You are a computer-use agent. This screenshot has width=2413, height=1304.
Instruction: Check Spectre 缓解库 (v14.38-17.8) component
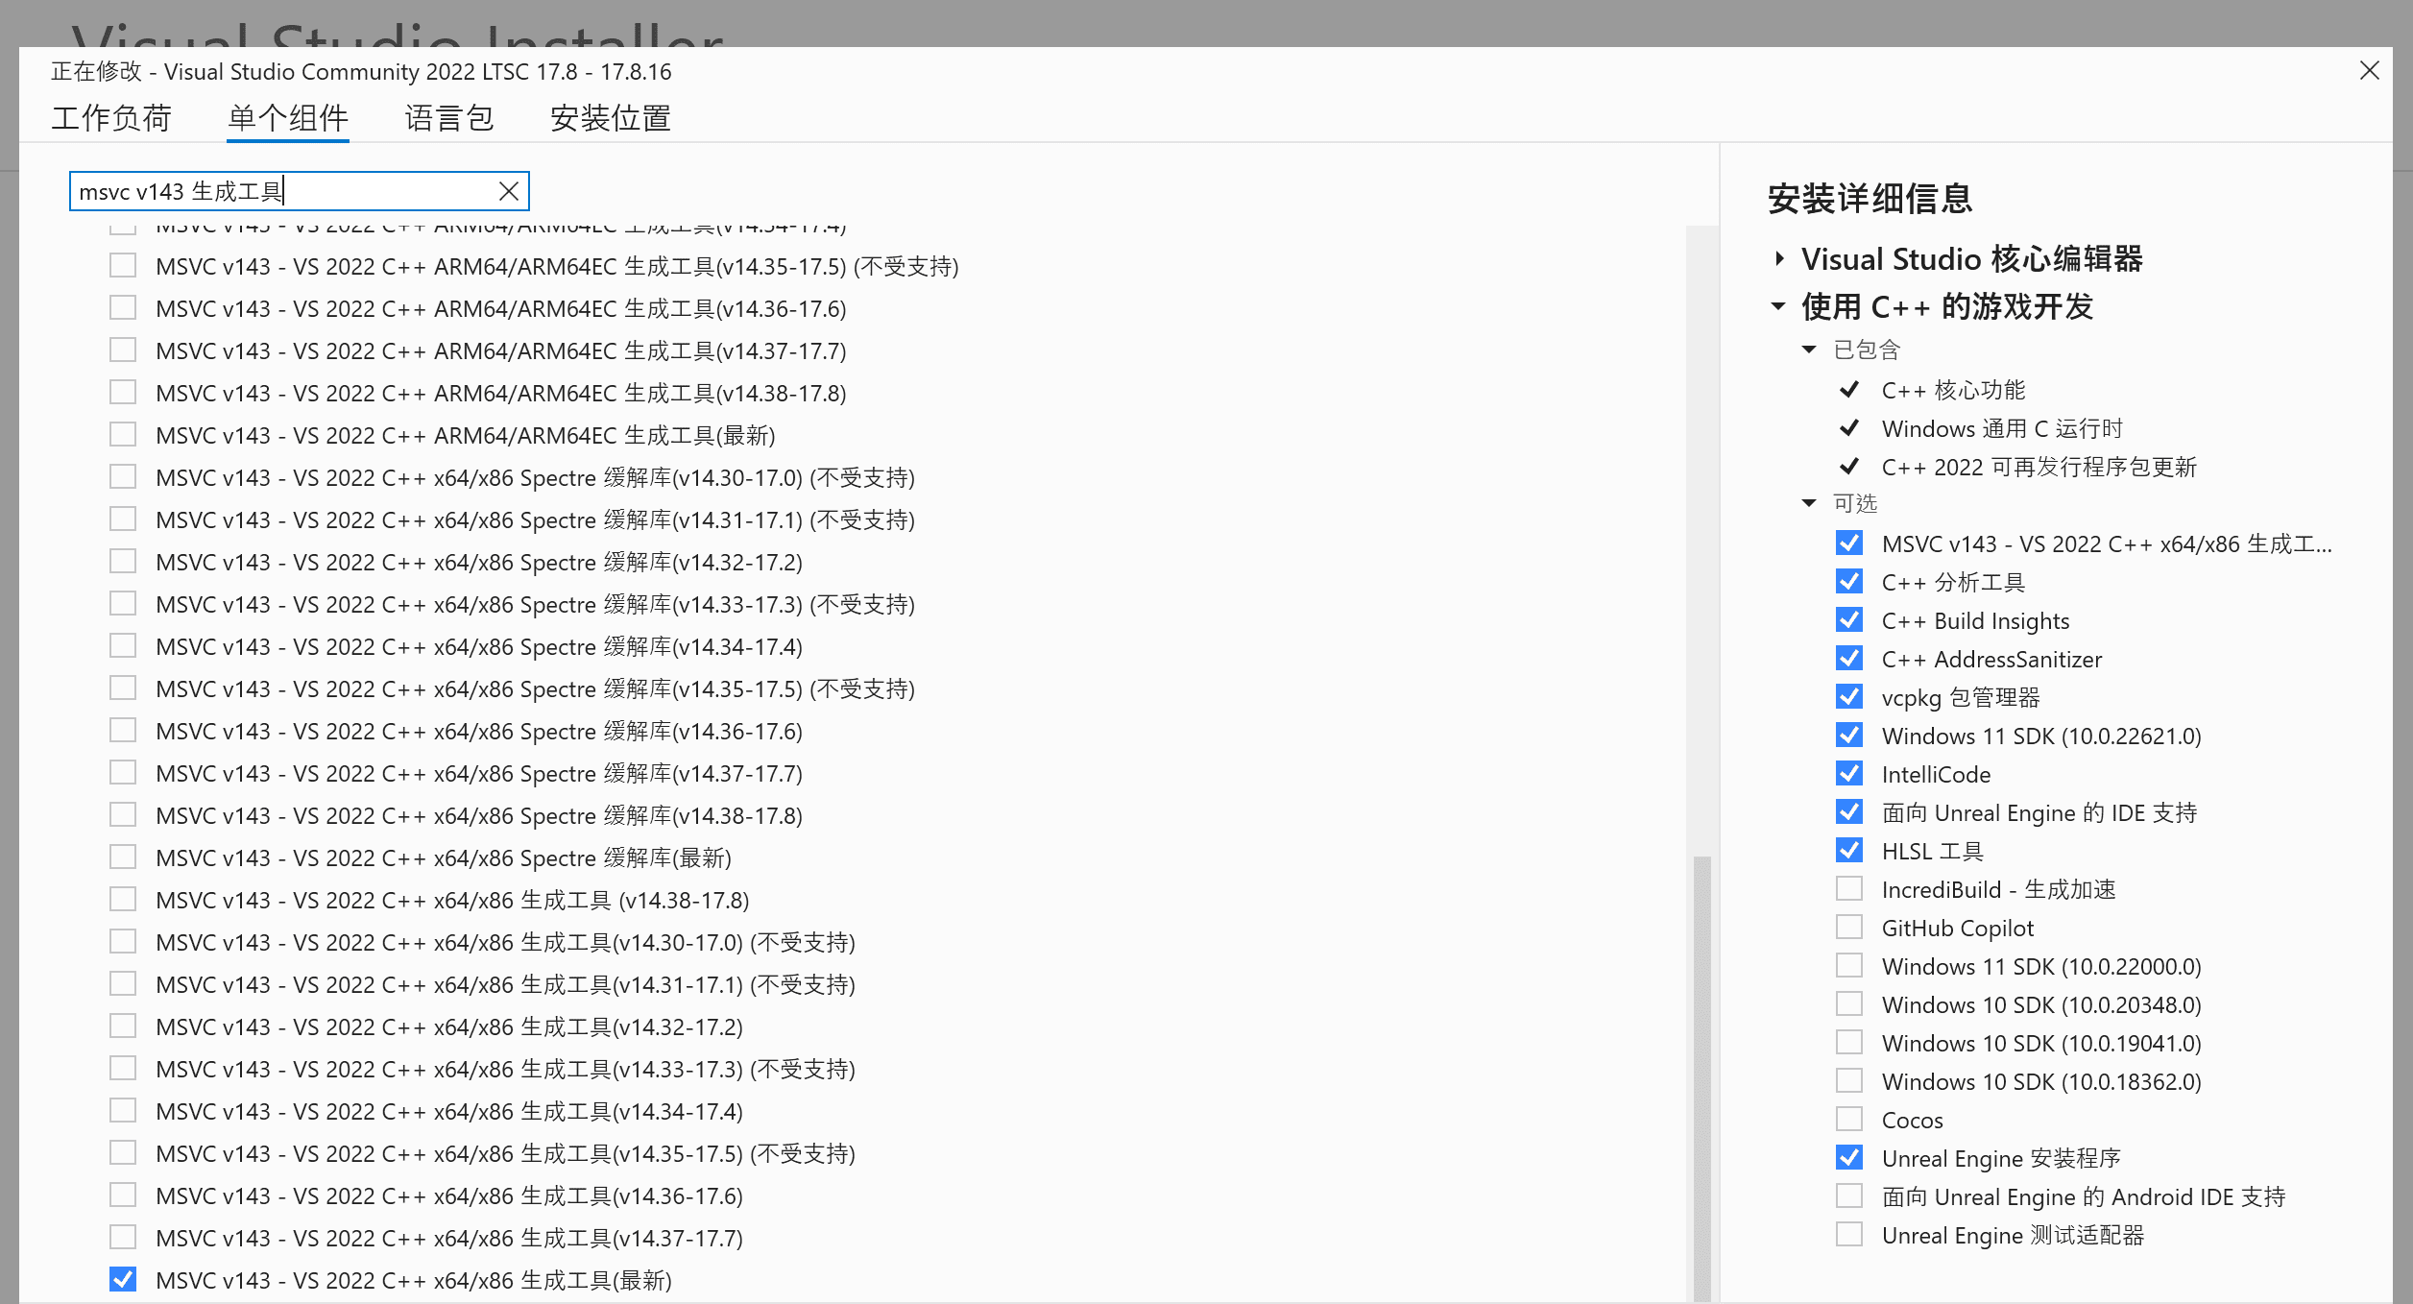click(x=123, y=814)
